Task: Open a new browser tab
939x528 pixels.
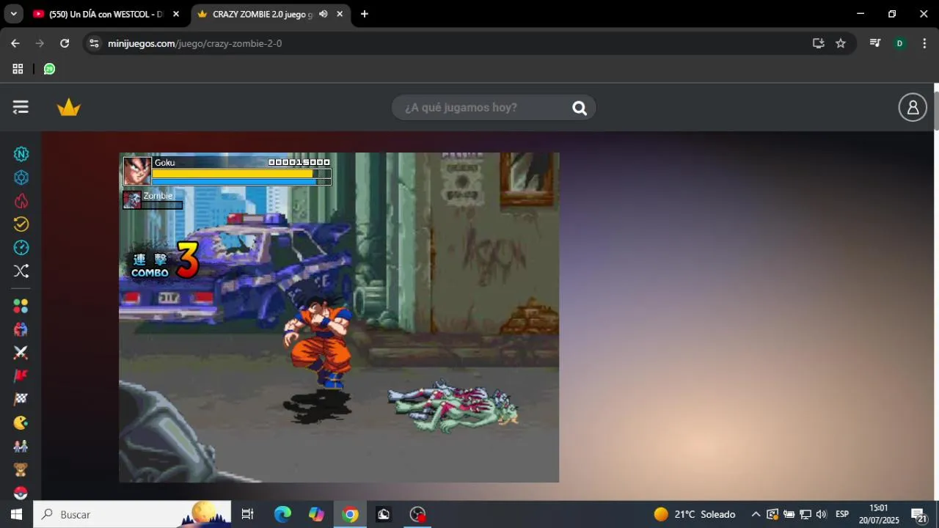Action: point(365,14)
